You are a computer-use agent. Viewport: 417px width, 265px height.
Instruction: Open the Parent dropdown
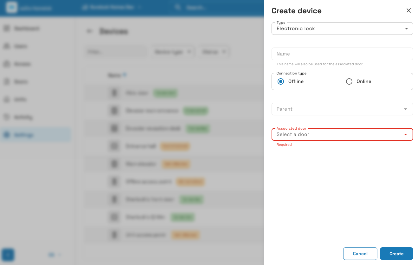point(342,109)
